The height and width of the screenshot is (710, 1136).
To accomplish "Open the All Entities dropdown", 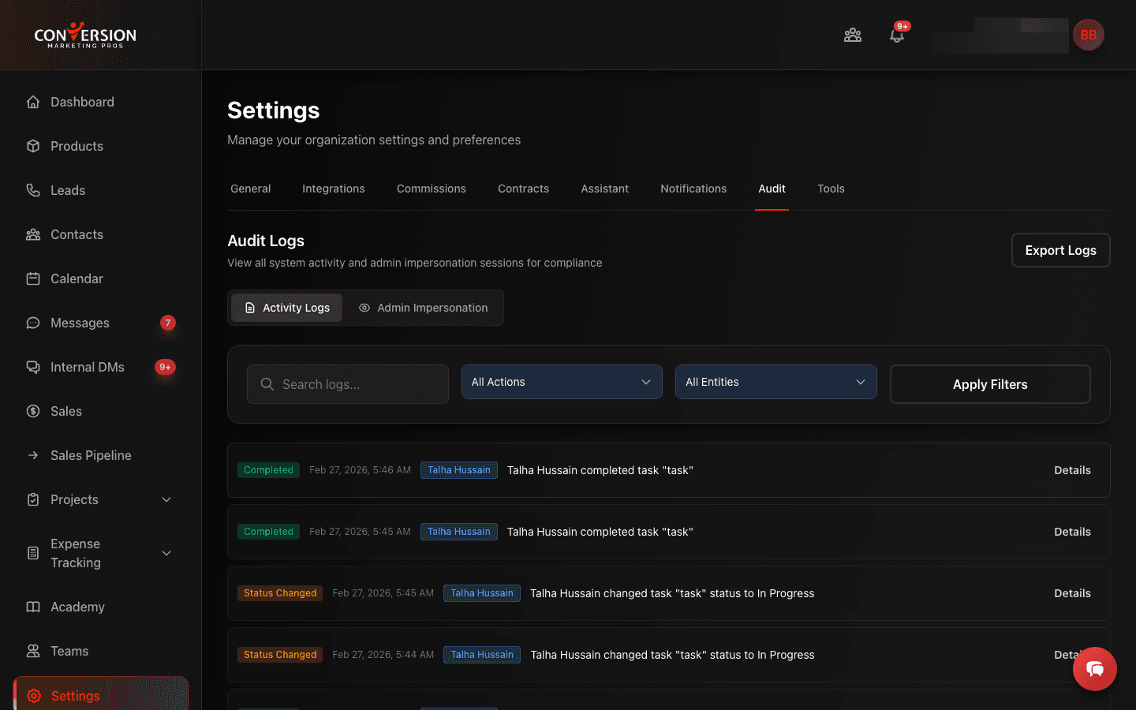I will pyautogui.click(x=775, y=382).
